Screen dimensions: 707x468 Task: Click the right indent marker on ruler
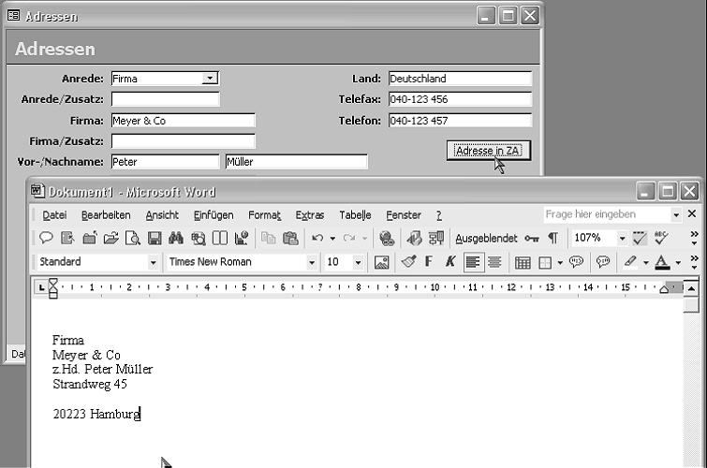[x=664, y=289]
